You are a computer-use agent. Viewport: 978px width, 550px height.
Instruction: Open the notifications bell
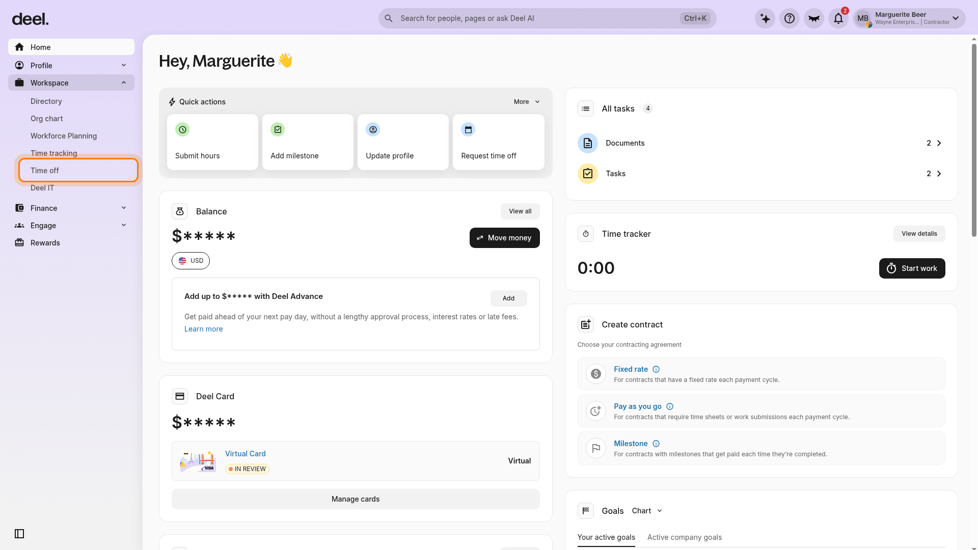click(838, 18)
